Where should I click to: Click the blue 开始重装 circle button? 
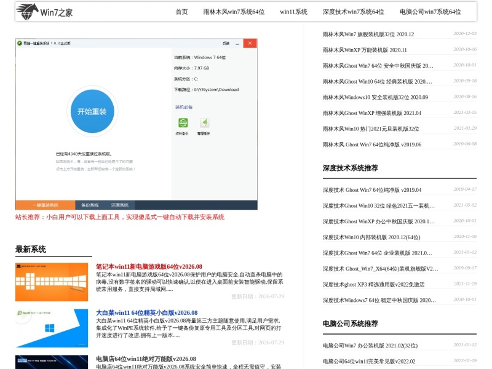(x=92, y=111)
